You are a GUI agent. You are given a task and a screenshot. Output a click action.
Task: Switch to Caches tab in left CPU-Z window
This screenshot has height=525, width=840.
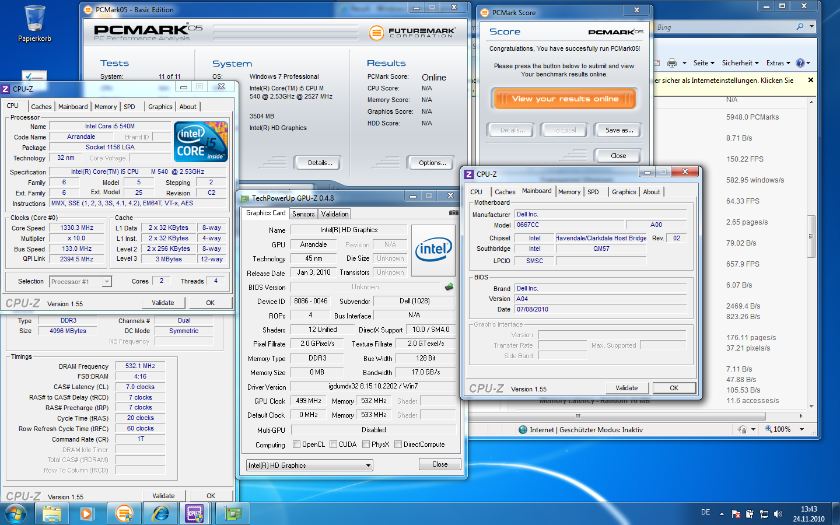coord(41,107)
